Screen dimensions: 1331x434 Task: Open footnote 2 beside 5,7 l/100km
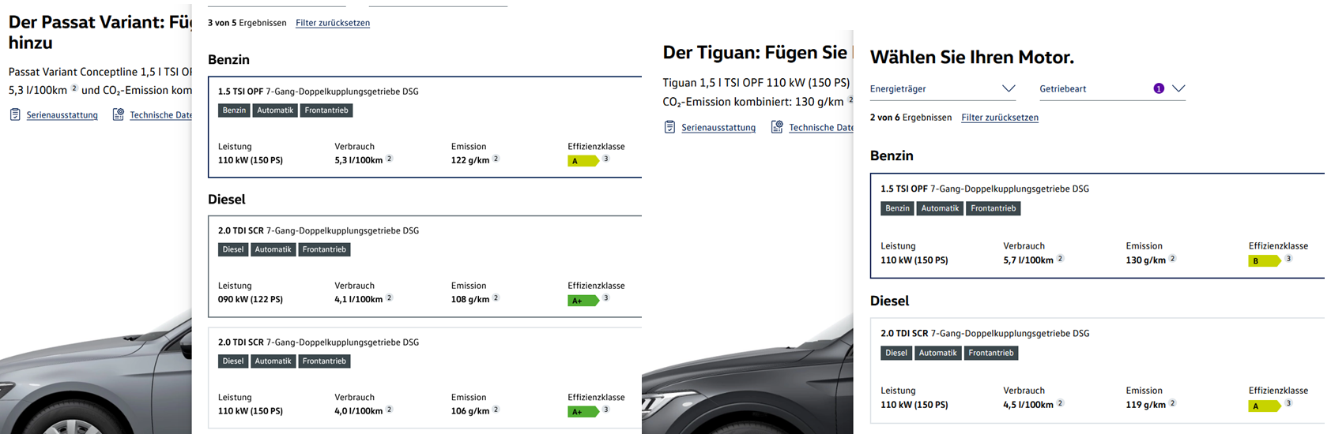tap(1061, 259)
